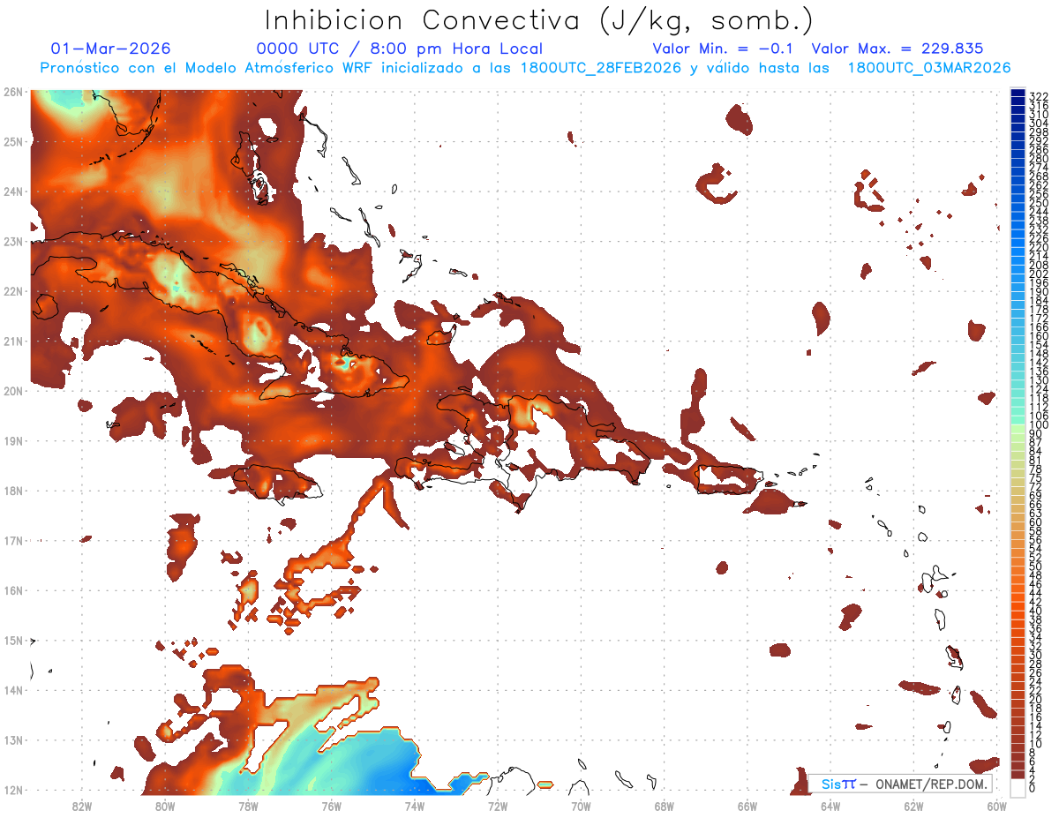Click the 80W longitude label
The width and height of the screenshot is (1059, 818).
pos(165,806)
